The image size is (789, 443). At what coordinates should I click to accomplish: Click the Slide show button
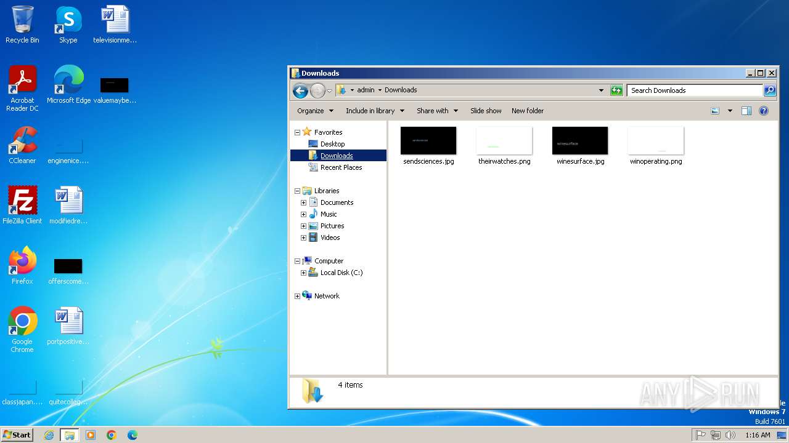pos(486,111)
